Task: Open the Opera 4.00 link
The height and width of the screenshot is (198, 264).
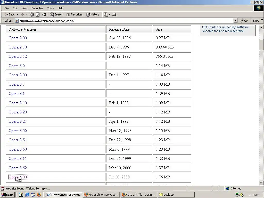Action: tap(18, 177)
